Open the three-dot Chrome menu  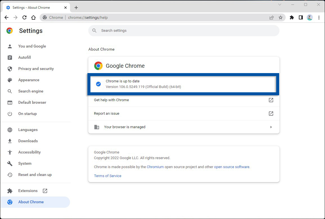pos(319,17)
